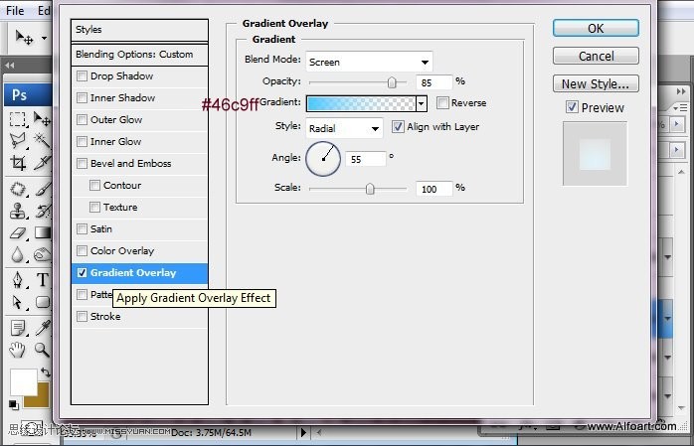
Task: Click the Opacity value field showing 85
Action: (434, 82)
